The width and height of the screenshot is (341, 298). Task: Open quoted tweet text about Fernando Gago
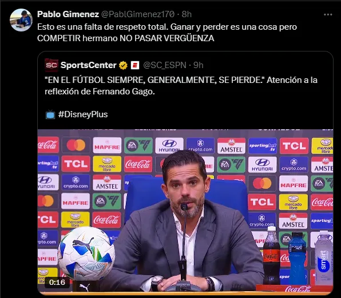[181, 86]
